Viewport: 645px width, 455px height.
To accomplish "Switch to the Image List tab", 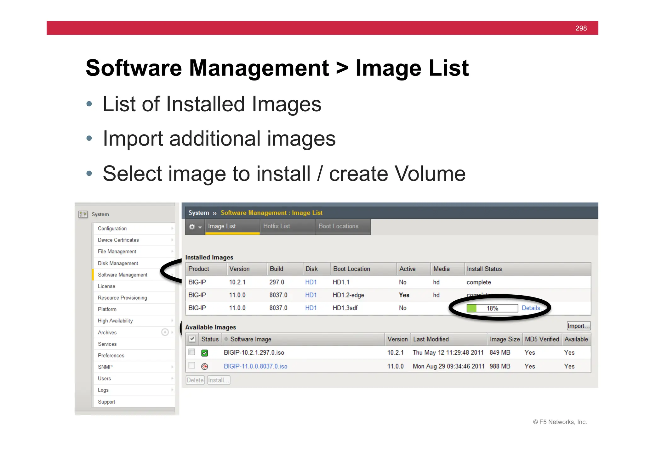I will pos(232,226).
